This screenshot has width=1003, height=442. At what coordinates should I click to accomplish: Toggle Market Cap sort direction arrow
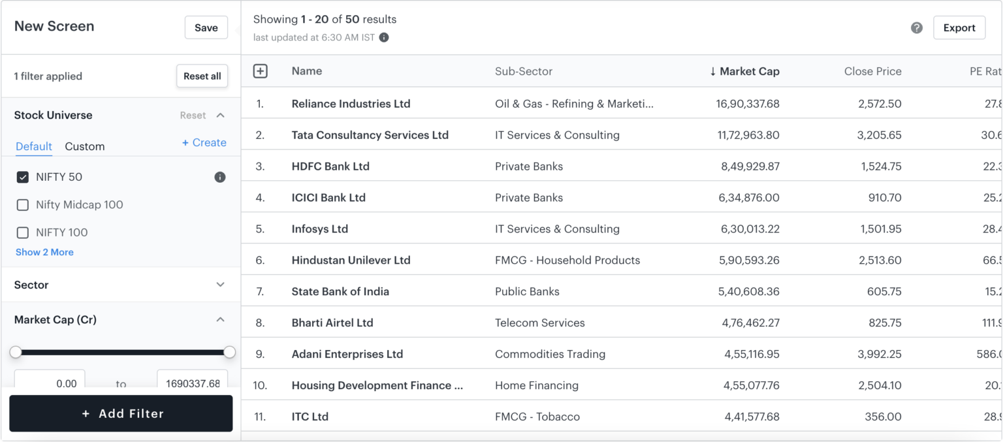pyautogui.click(x=711, y=71)
